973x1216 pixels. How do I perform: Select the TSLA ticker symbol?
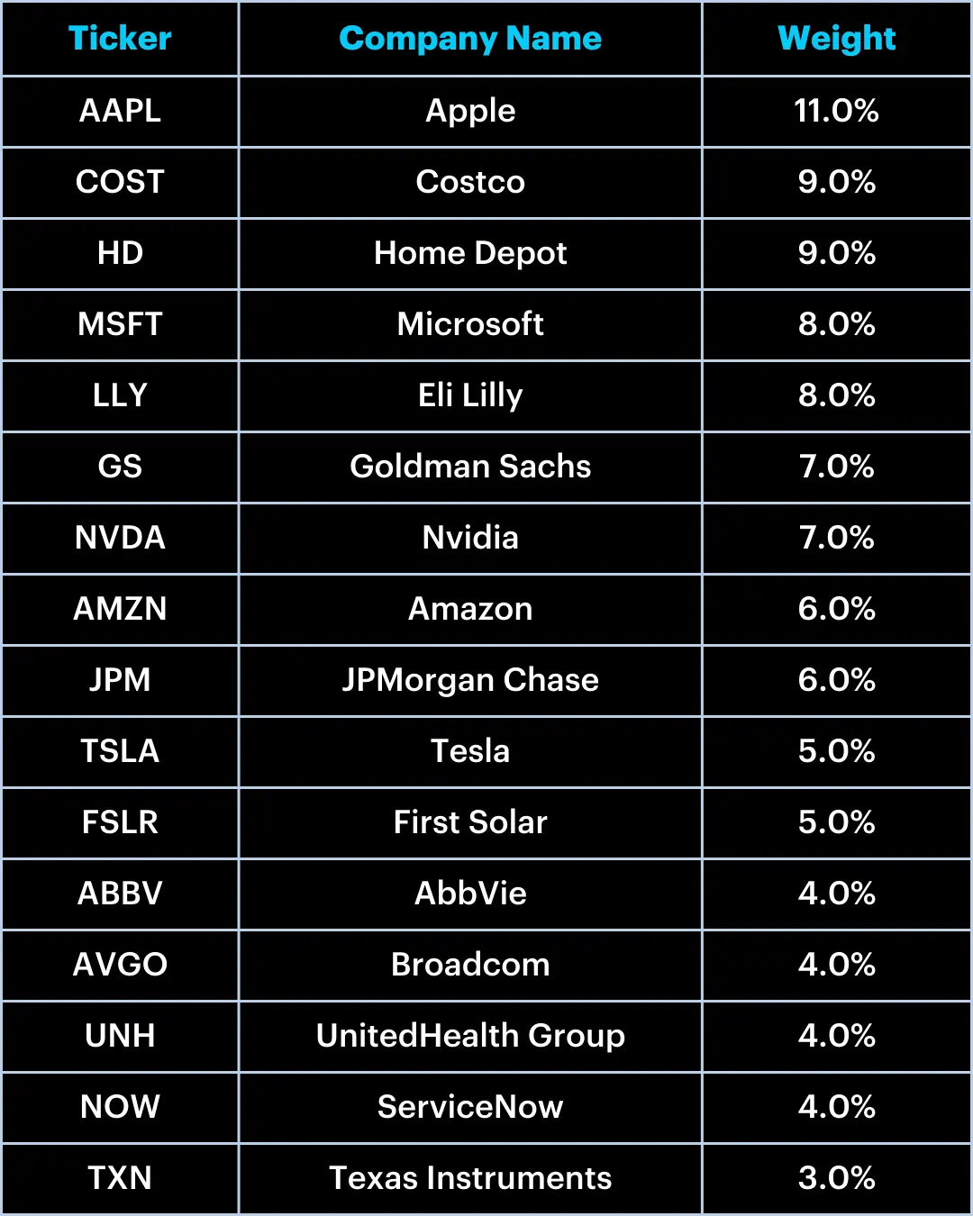point(120,751)
